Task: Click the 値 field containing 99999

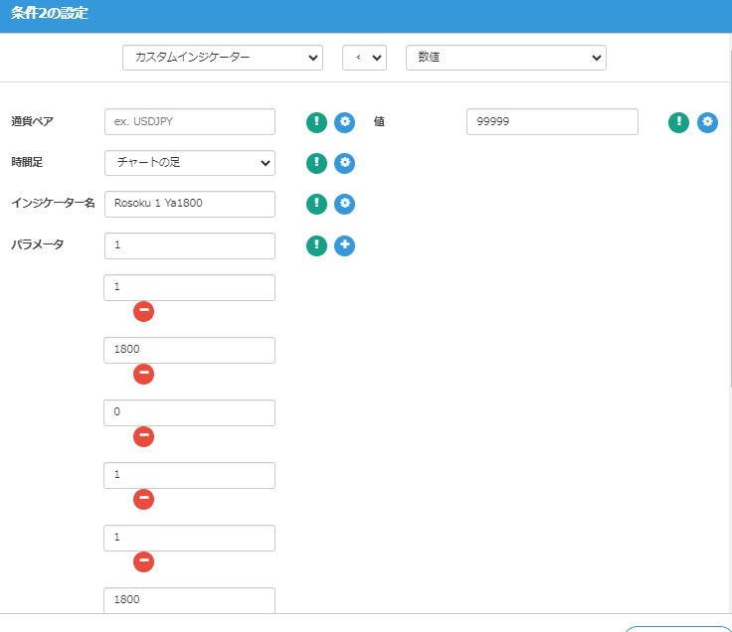Action: 551,121
